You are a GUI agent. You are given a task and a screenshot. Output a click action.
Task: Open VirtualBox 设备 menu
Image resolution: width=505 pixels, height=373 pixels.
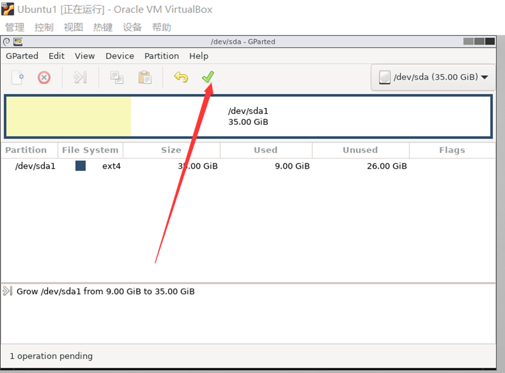point(133,27)
